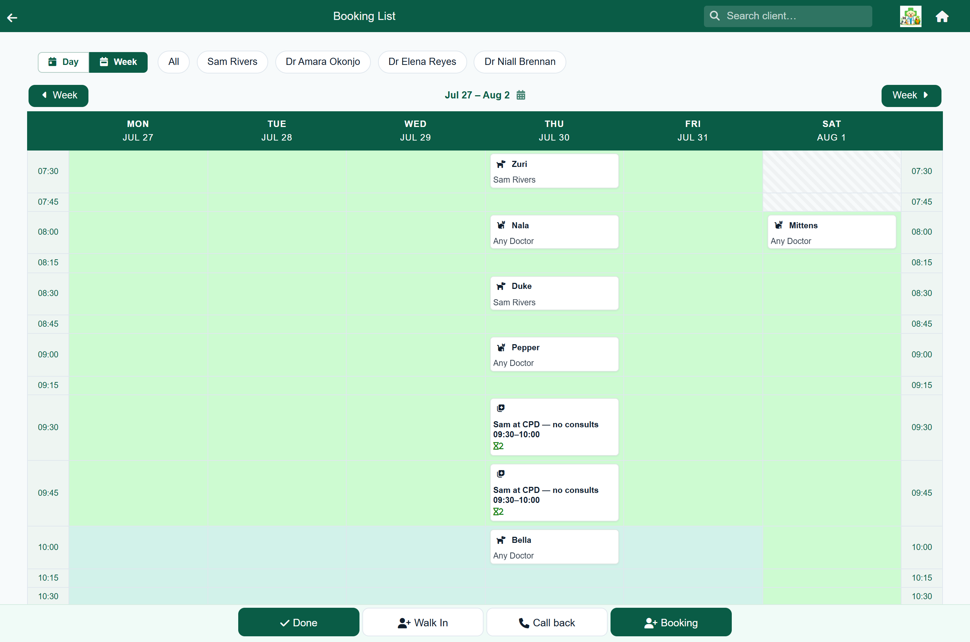Open the date picker calendar icon
The width and height of the screenshot is (970, 642).
520,95
